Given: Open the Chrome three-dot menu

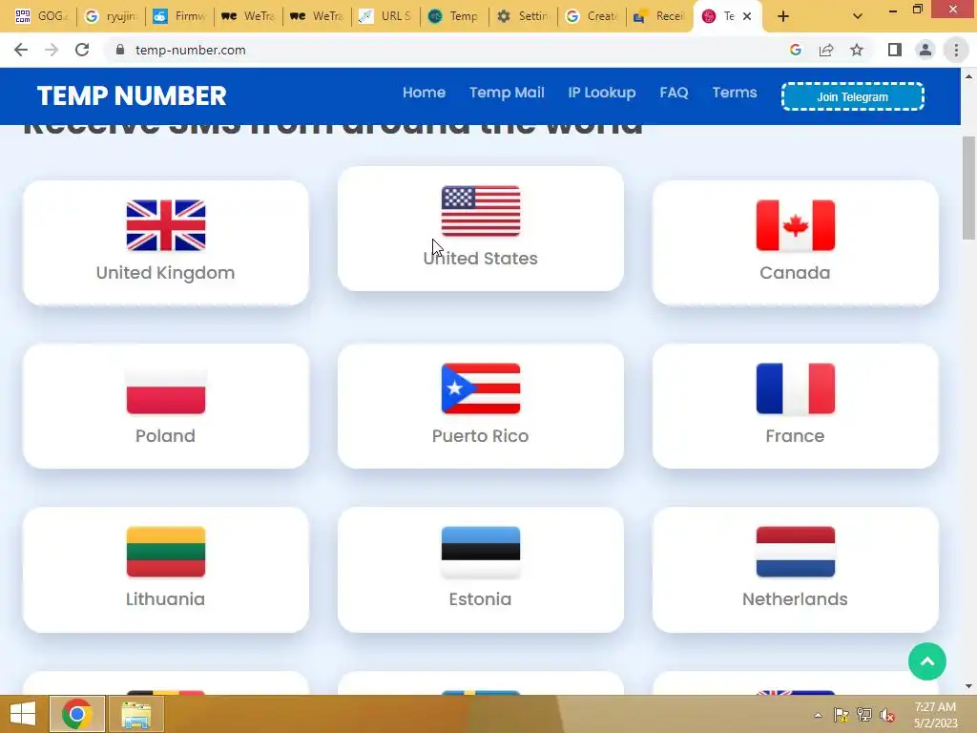Looking at the screenshot, I should [x=956, y=50].
